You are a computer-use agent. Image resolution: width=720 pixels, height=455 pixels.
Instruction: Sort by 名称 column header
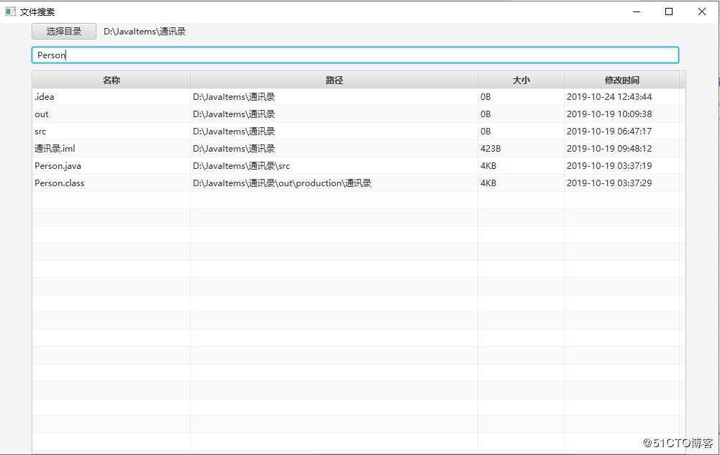111,80
